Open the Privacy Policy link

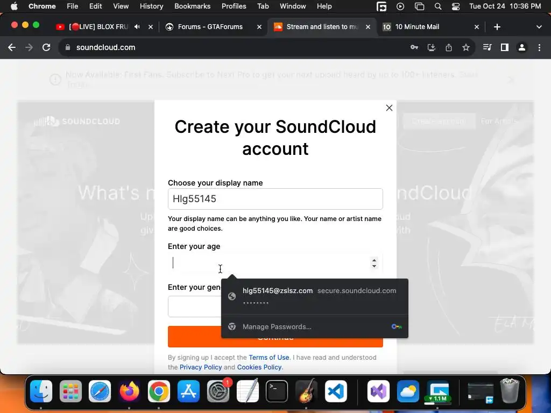click(x=201, y=367)
